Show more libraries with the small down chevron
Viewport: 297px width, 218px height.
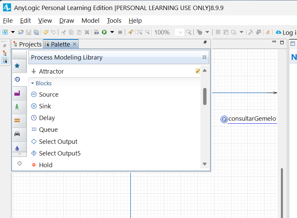19,154
